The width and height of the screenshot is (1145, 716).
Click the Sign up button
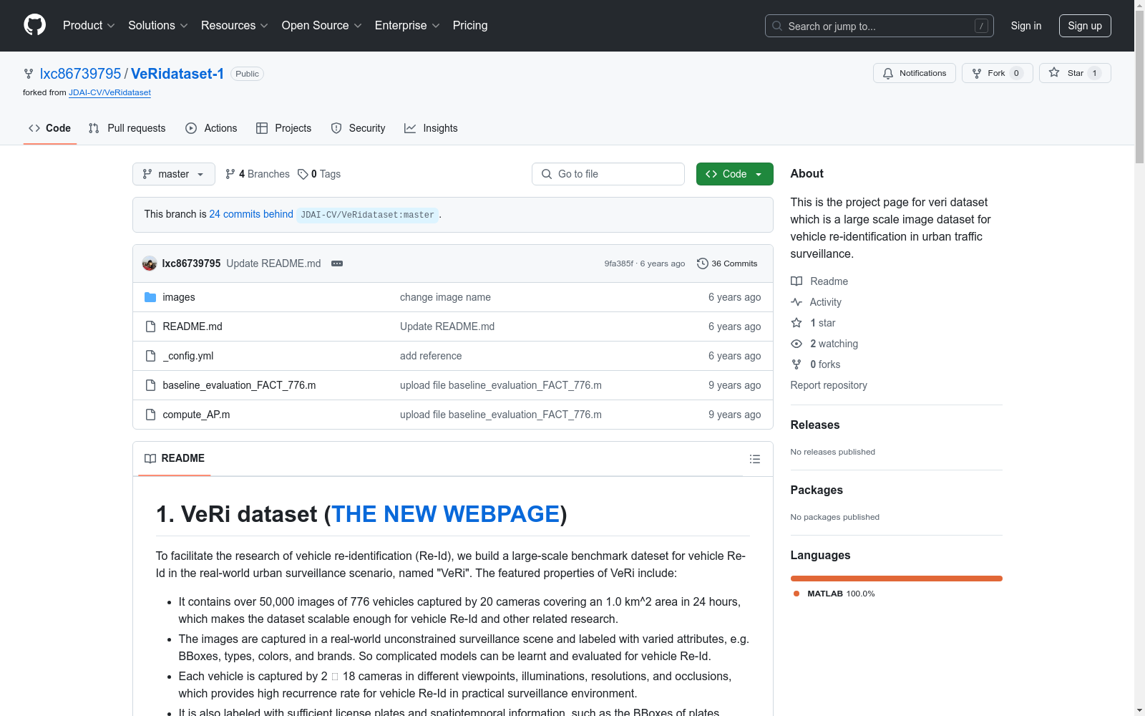(1085, 26)
